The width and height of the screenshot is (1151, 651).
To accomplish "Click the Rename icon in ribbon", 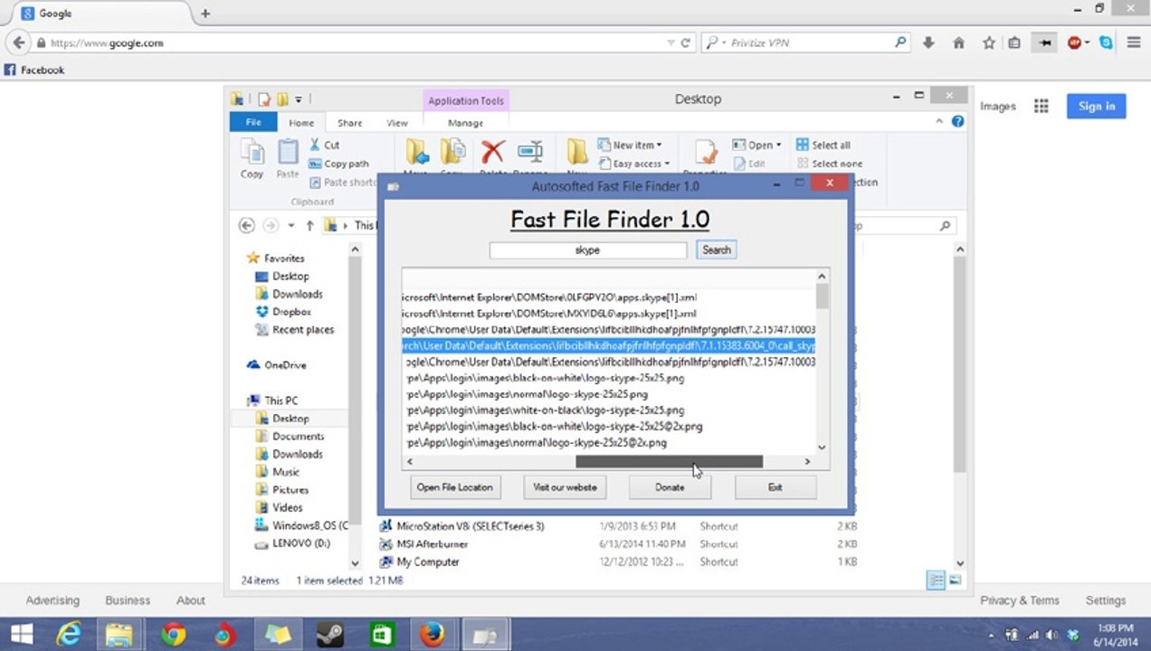I will click(x=530, y=152).
